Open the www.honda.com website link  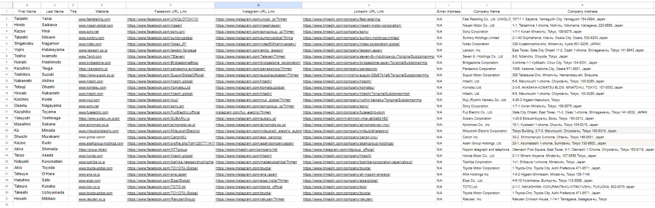[x=90, y=156]
